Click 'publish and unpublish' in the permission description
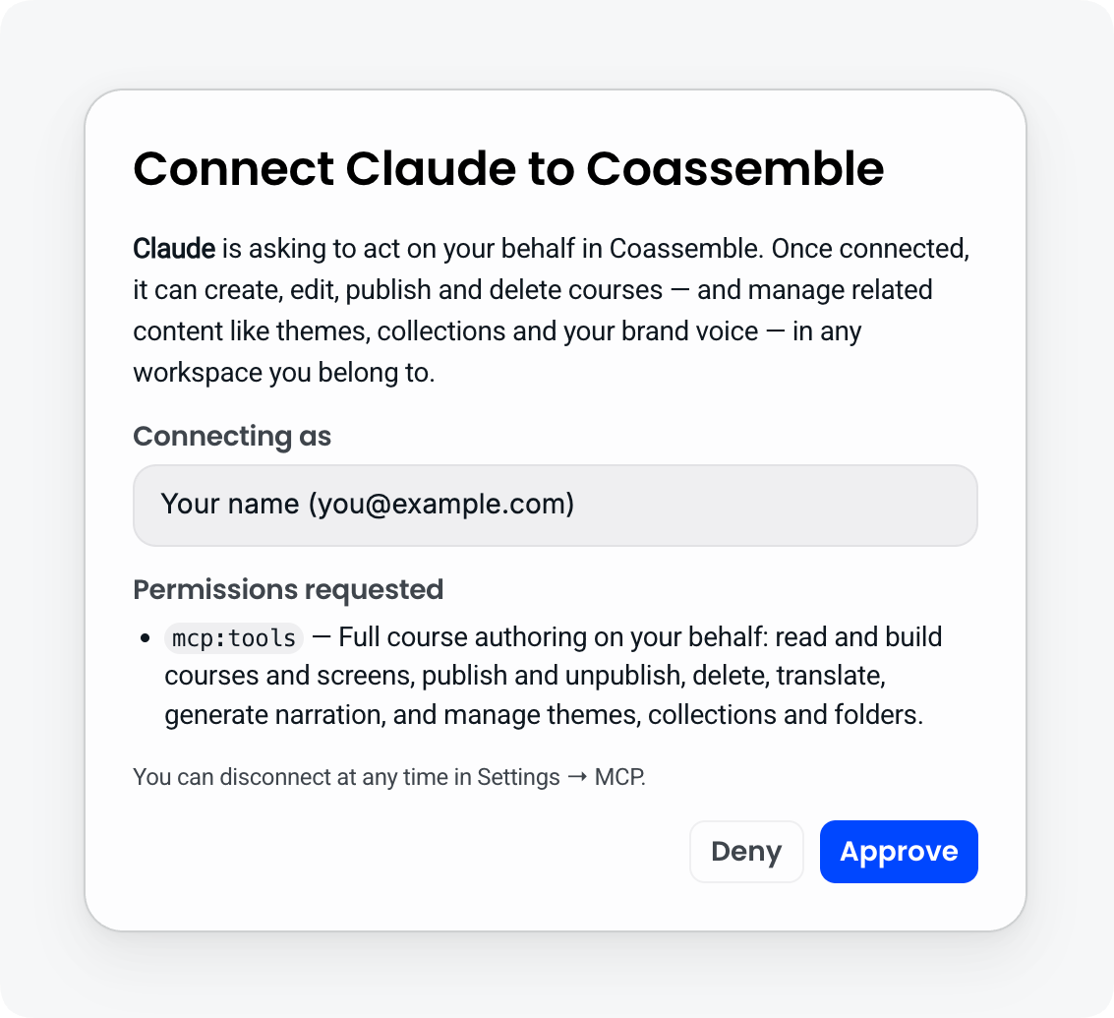The height and width of the screenshot is (1018, 1114). click(552, 676)
